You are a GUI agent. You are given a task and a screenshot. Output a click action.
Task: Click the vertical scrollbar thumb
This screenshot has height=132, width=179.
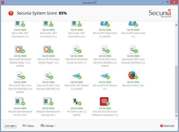point(176,89)
